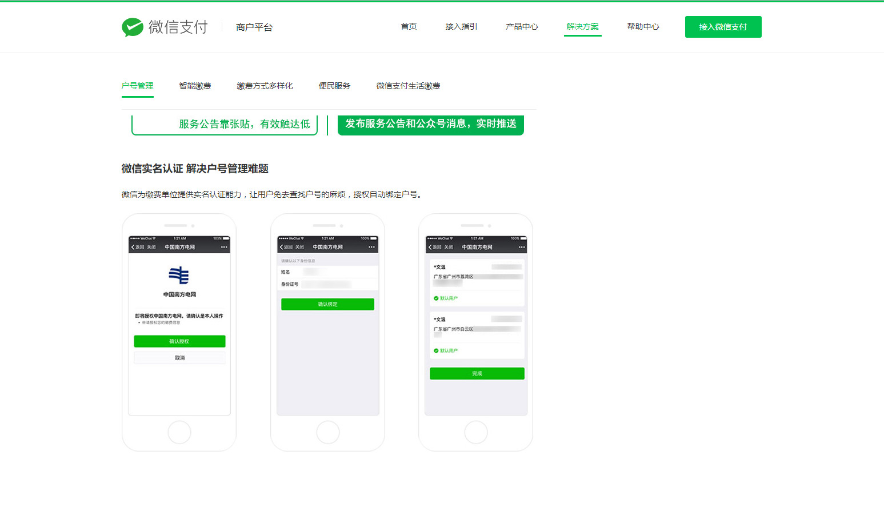This screenshot has width=884, height=511.
Task: Click the heading 微信实名认证 解决户号管理难题
Action: point(195,169)
